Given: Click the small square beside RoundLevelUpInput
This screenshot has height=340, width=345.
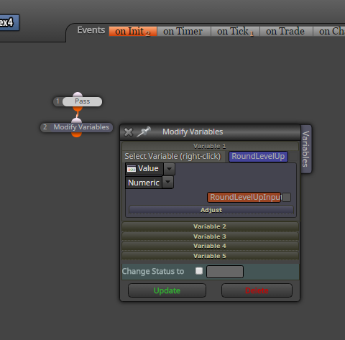Looking at the screenshot, I should click(x=286, y=197).
